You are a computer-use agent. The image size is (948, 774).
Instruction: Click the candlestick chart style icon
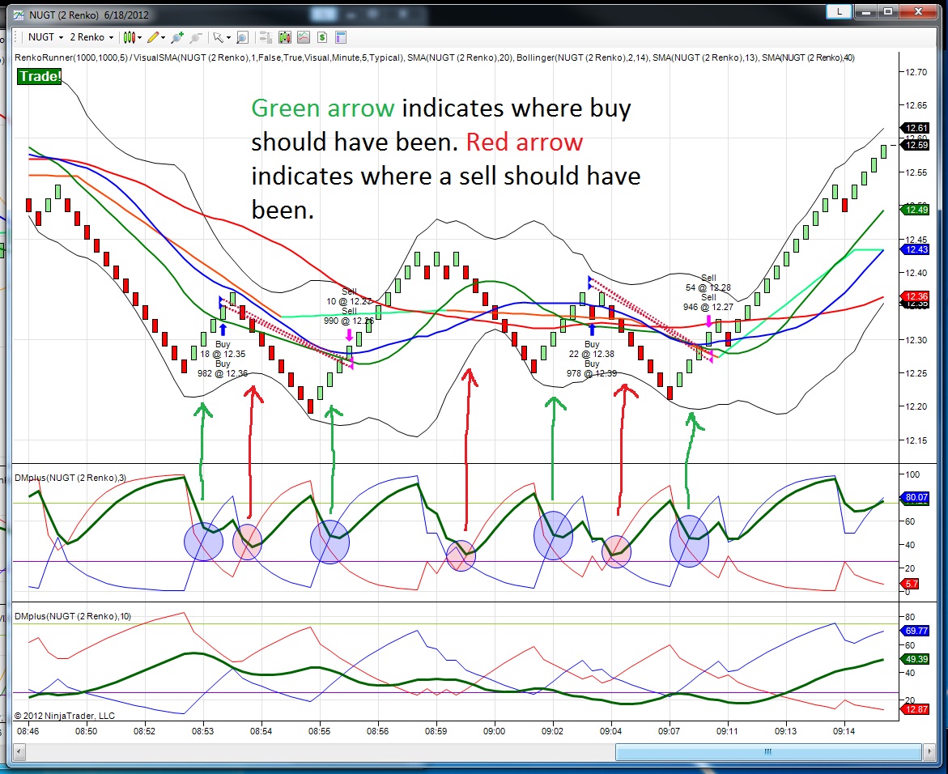(129, 37)
